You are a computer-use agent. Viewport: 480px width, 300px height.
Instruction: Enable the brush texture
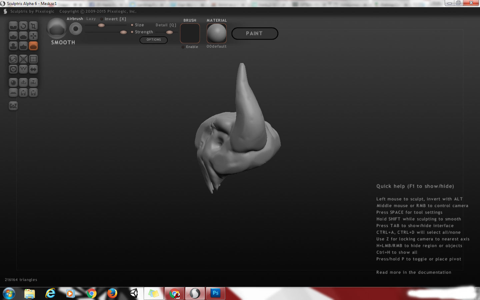190,47
